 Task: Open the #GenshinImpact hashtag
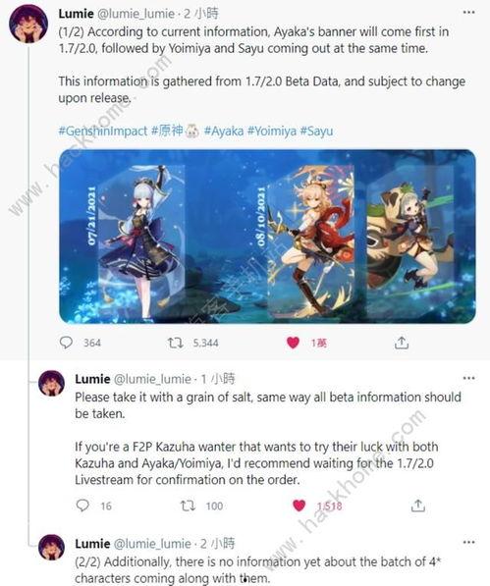pyautogui.click(x=103, y=132)
